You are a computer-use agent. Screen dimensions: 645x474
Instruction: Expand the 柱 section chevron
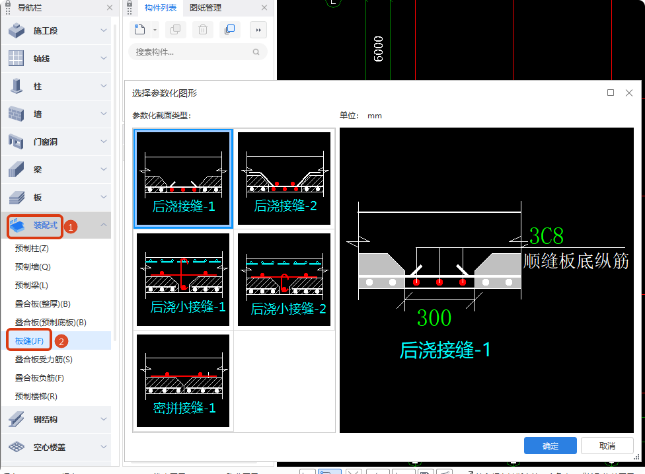coord(104,86)
